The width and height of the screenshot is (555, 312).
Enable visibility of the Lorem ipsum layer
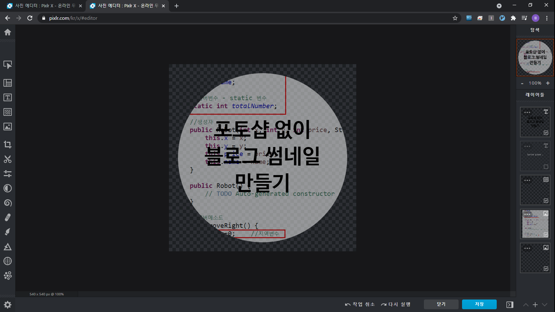[546, 167]
